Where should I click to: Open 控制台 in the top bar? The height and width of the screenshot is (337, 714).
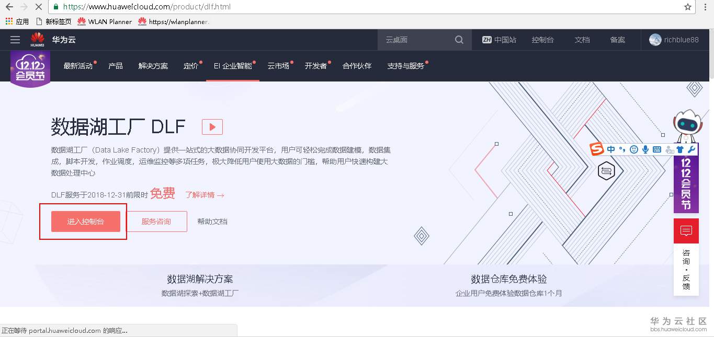(x=542, y=40)
